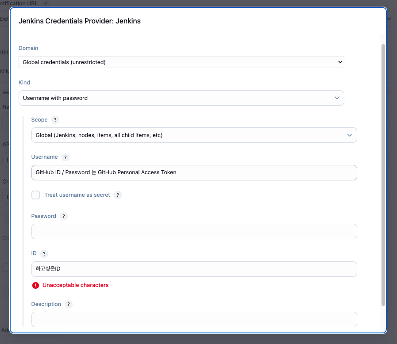397x344 pixels.
Task: Click the Treat username as secret label
Action: pyautogui.click(x=77, y=195)
